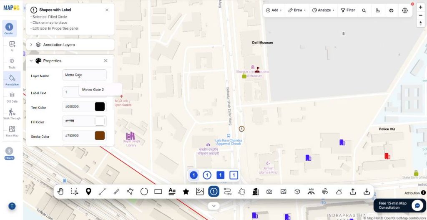This screenshot has height=220, width=427.
Task: Collapse the Properties panel chevron
Action: tap(31, 61)
